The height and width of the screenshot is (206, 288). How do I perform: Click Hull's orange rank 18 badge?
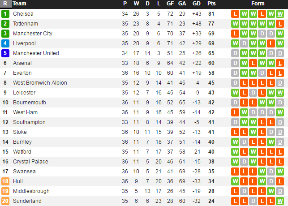(5, 181)
